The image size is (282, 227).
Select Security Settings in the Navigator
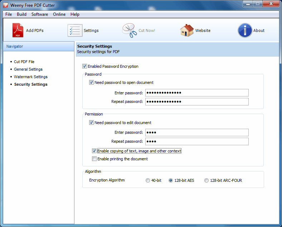pyautogui.click(x=31, y=84)
